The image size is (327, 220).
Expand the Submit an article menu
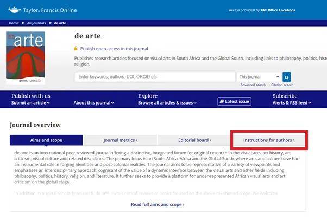[30, 103]
